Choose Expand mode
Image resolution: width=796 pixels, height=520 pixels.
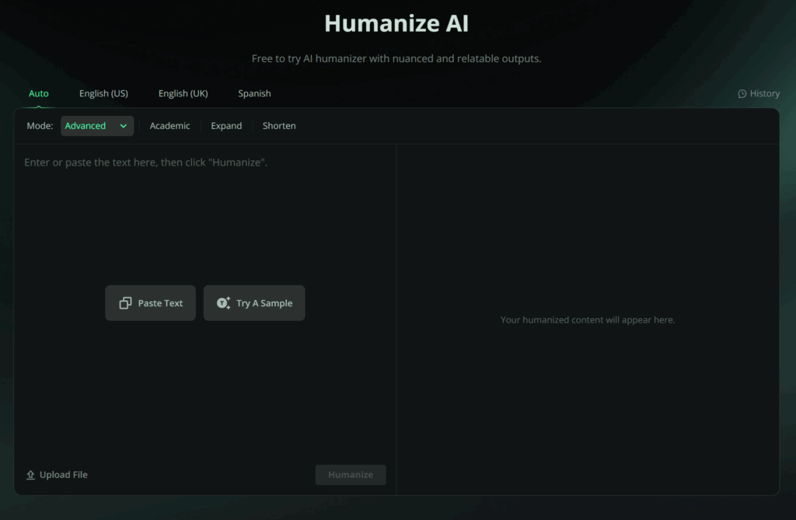click(x=226, y=125)
